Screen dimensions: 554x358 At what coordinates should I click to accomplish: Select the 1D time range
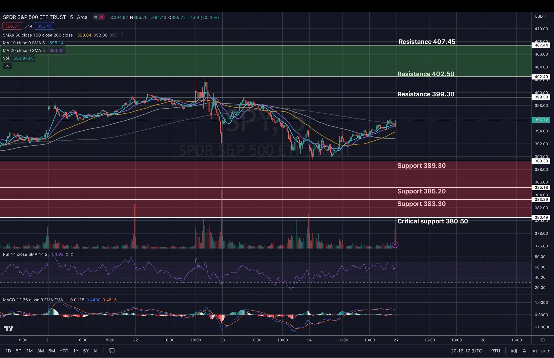point(8,351)
